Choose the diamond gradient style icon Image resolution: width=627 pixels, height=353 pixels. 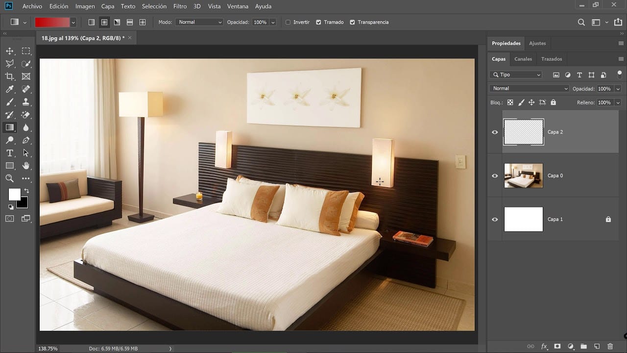point(143,22)
